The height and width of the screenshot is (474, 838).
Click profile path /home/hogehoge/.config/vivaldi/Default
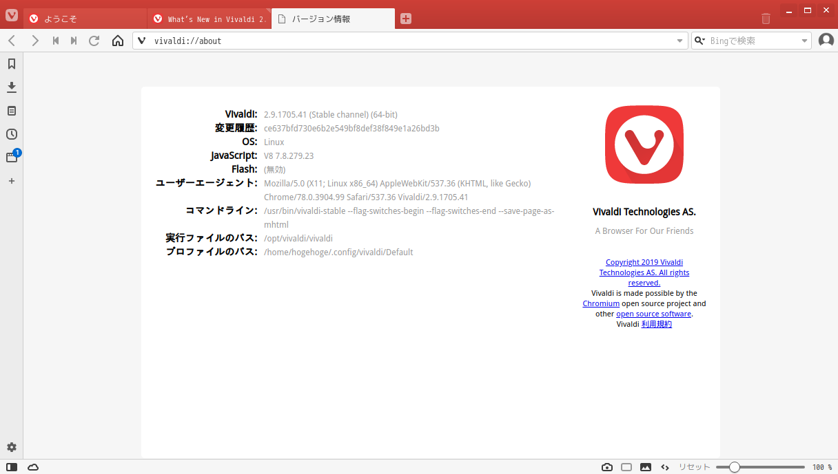coord(338,252)
